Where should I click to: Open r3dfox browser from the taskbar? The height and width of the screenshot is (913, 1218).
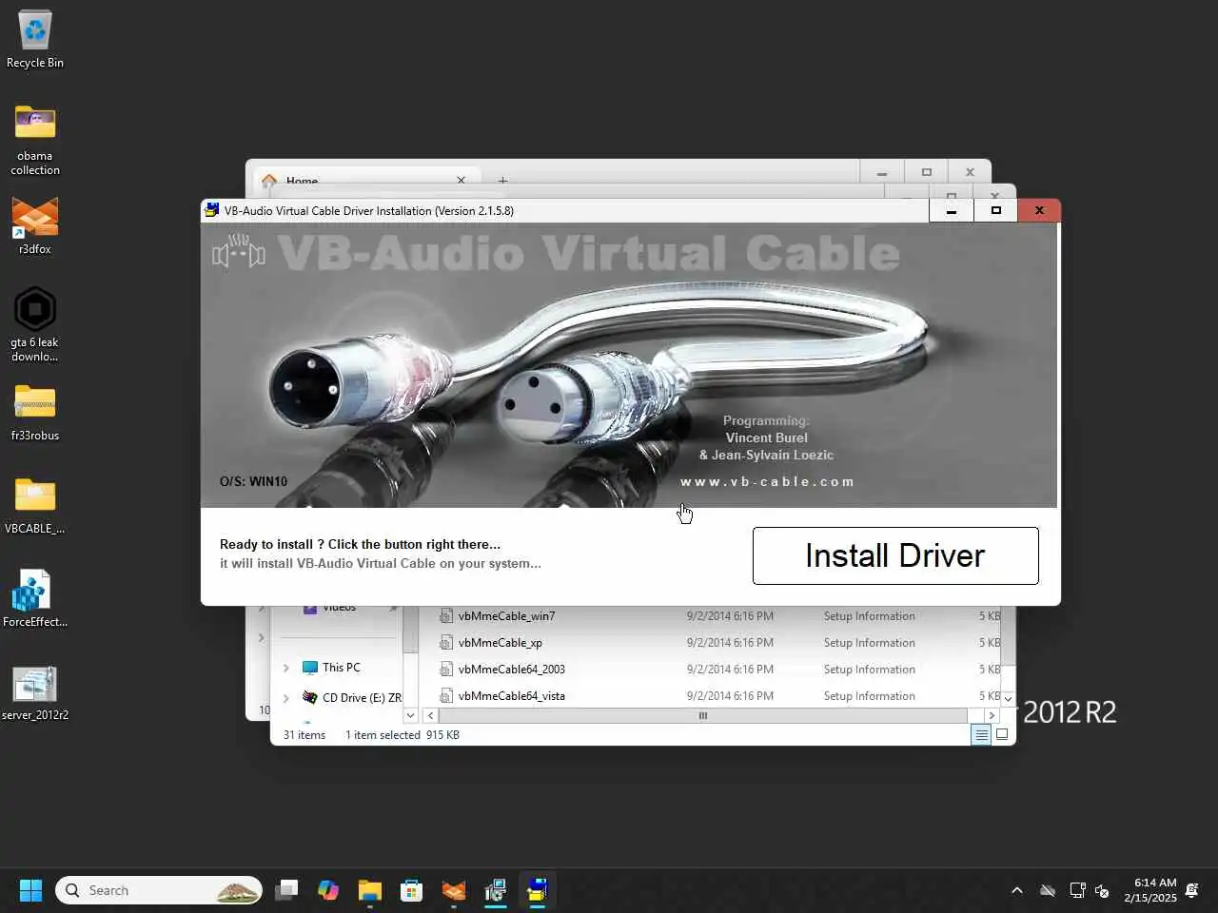pyautogui.click(x=454, y=890)
